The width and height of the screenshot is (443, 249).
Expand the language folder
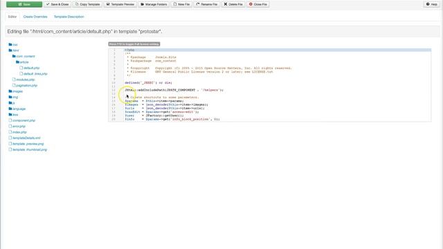[x=17, y=109]
